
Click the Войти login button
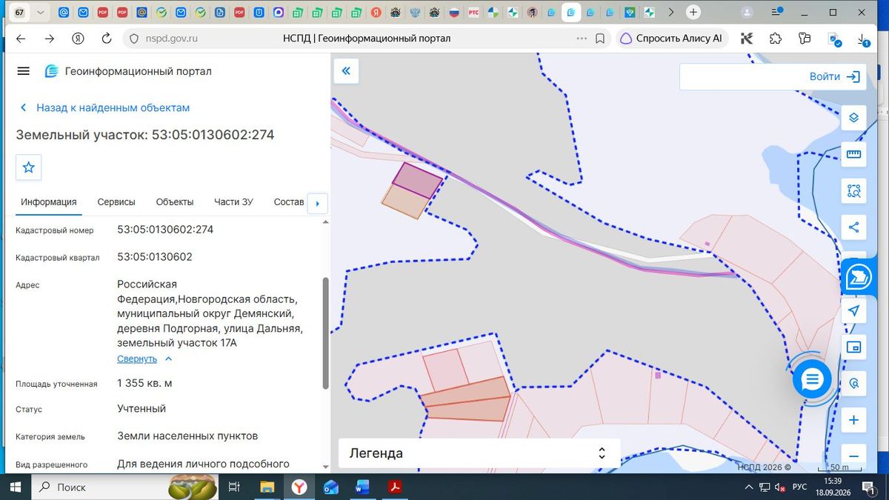click(x=834, y=76)
